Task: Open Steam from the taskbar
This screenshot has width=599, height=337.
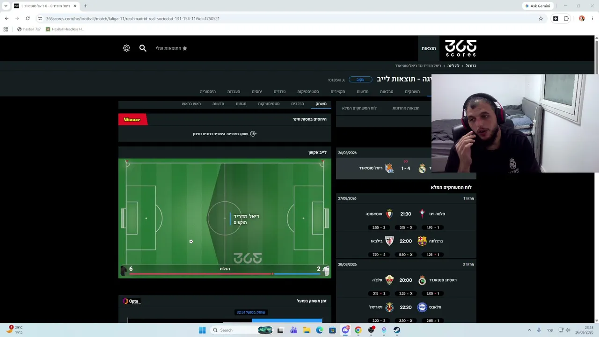Action: pos(396,330)
